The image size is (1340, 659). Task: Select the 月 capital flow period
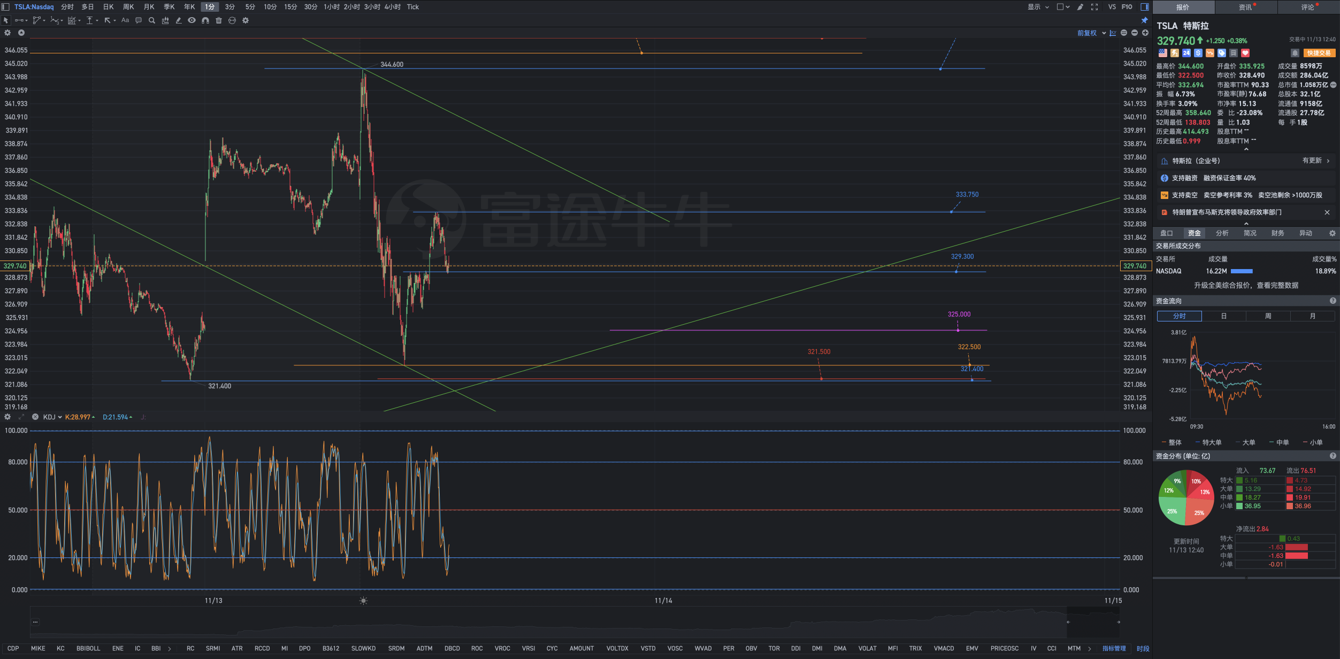click(x=1313, y=316)
